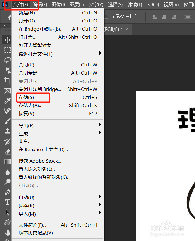Choose 存储为(A)... menu entry
Screen dimensions: 195x241
58,106
